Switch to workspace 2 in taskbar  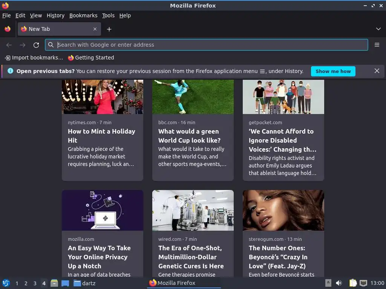click(x=26, y=283)
